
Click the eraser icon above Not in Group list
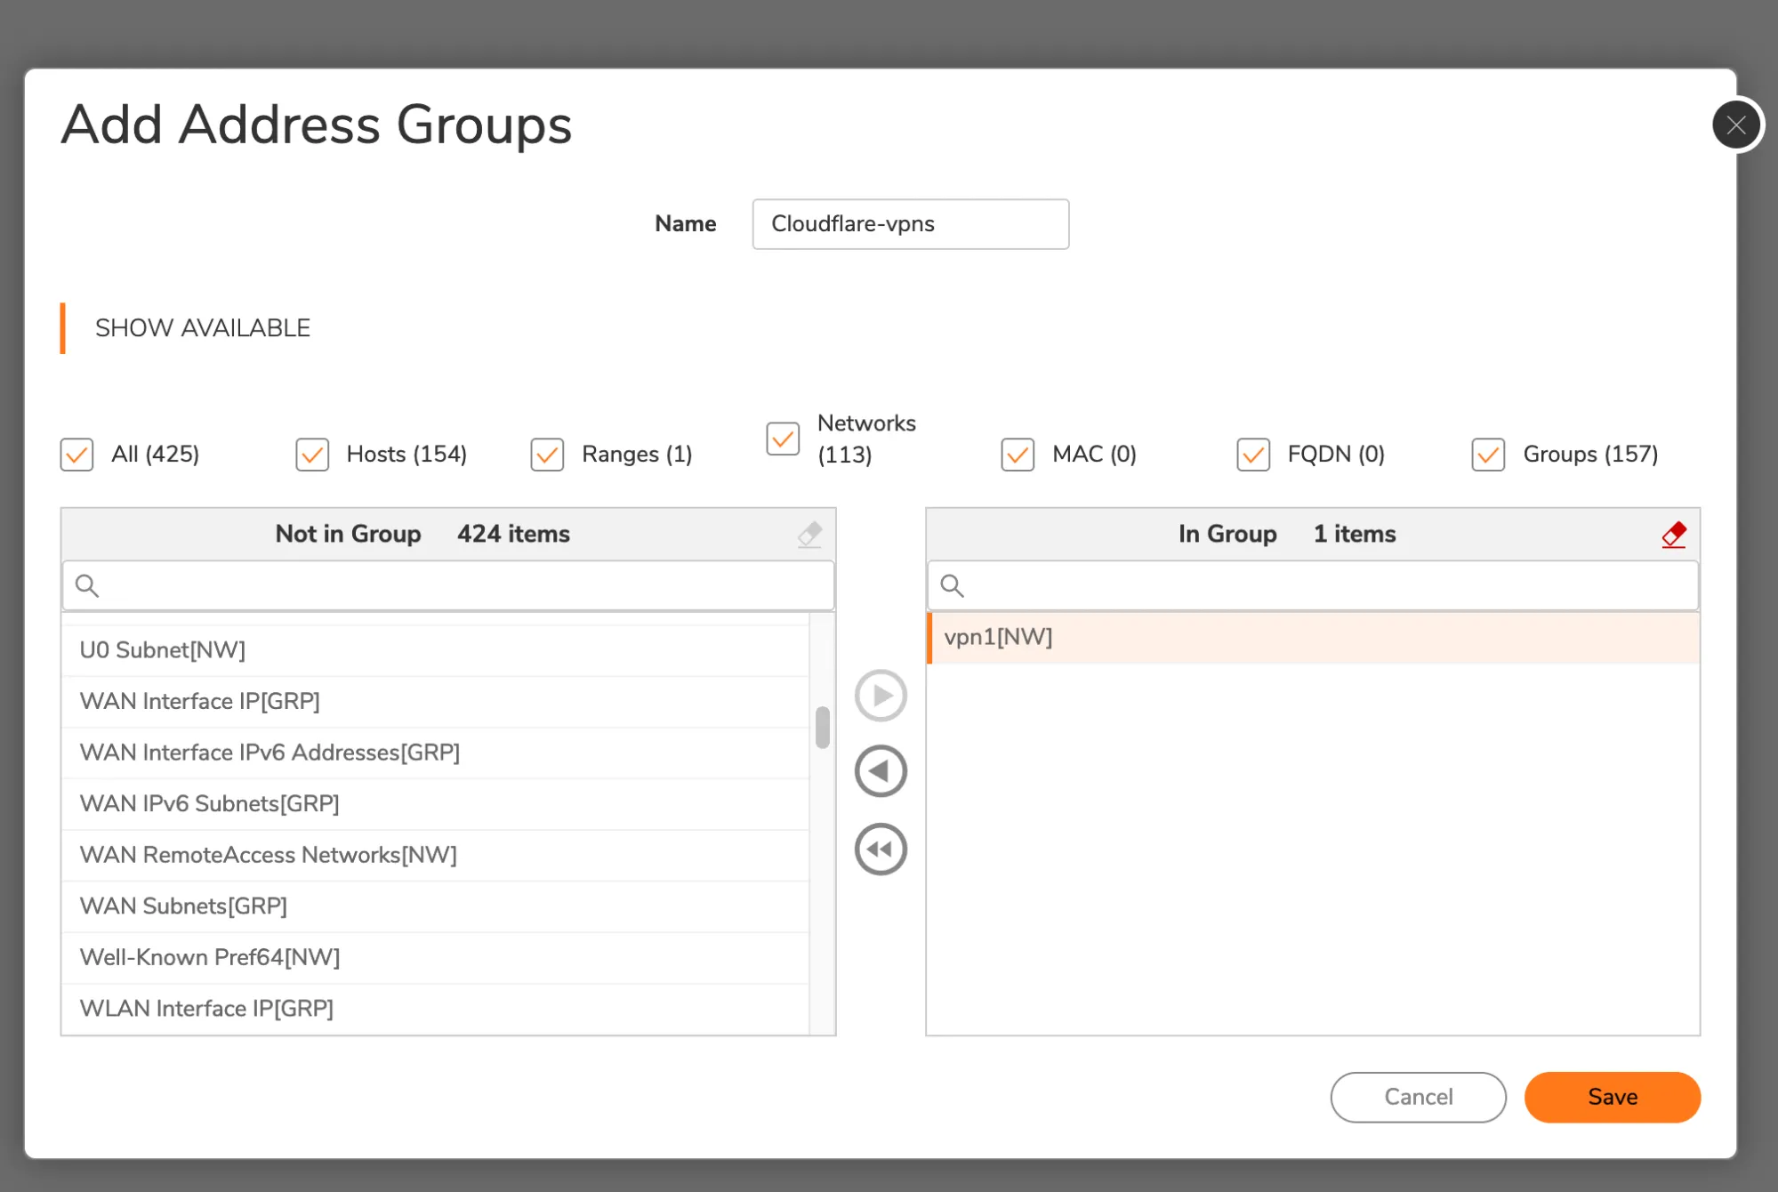coord(810,534)
